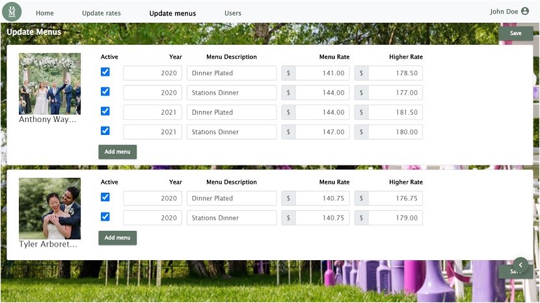540x303 pixels.
Task: Add menu for Anthony Way venue
Action: pyautogui.click(x=118, y=152)
